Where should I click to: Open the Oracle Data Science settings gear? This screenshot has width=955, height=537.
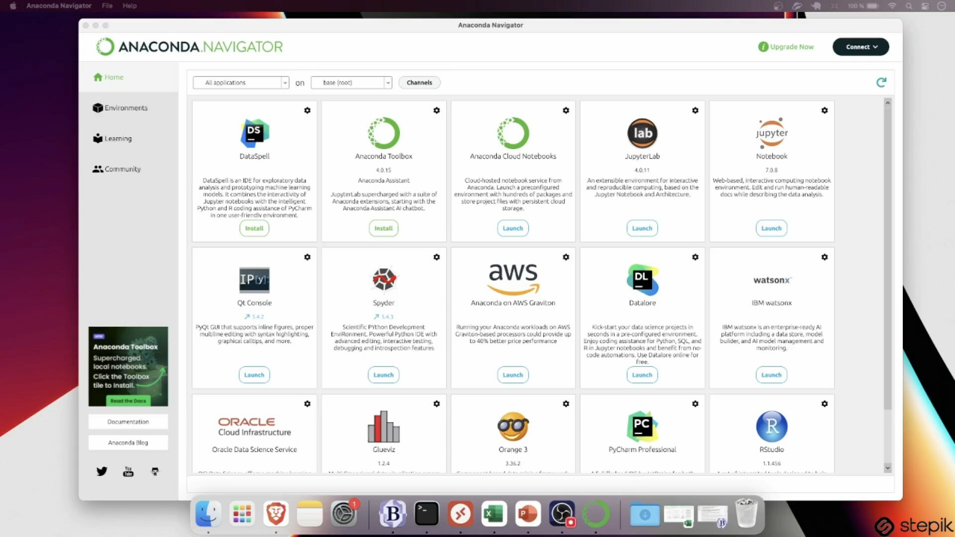307,404
